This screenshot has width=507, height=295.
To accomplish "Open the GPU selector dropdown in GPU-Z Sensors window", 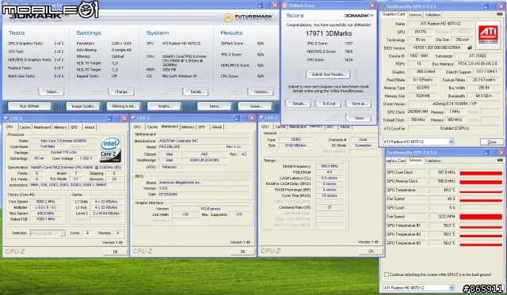I will (451, 287).
